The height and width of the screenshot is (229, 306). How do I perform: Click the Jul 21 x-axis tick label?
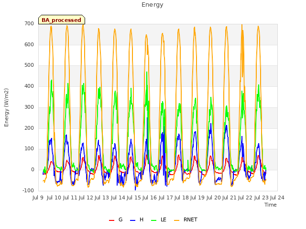pyautogui.click(x=229, y=198)
